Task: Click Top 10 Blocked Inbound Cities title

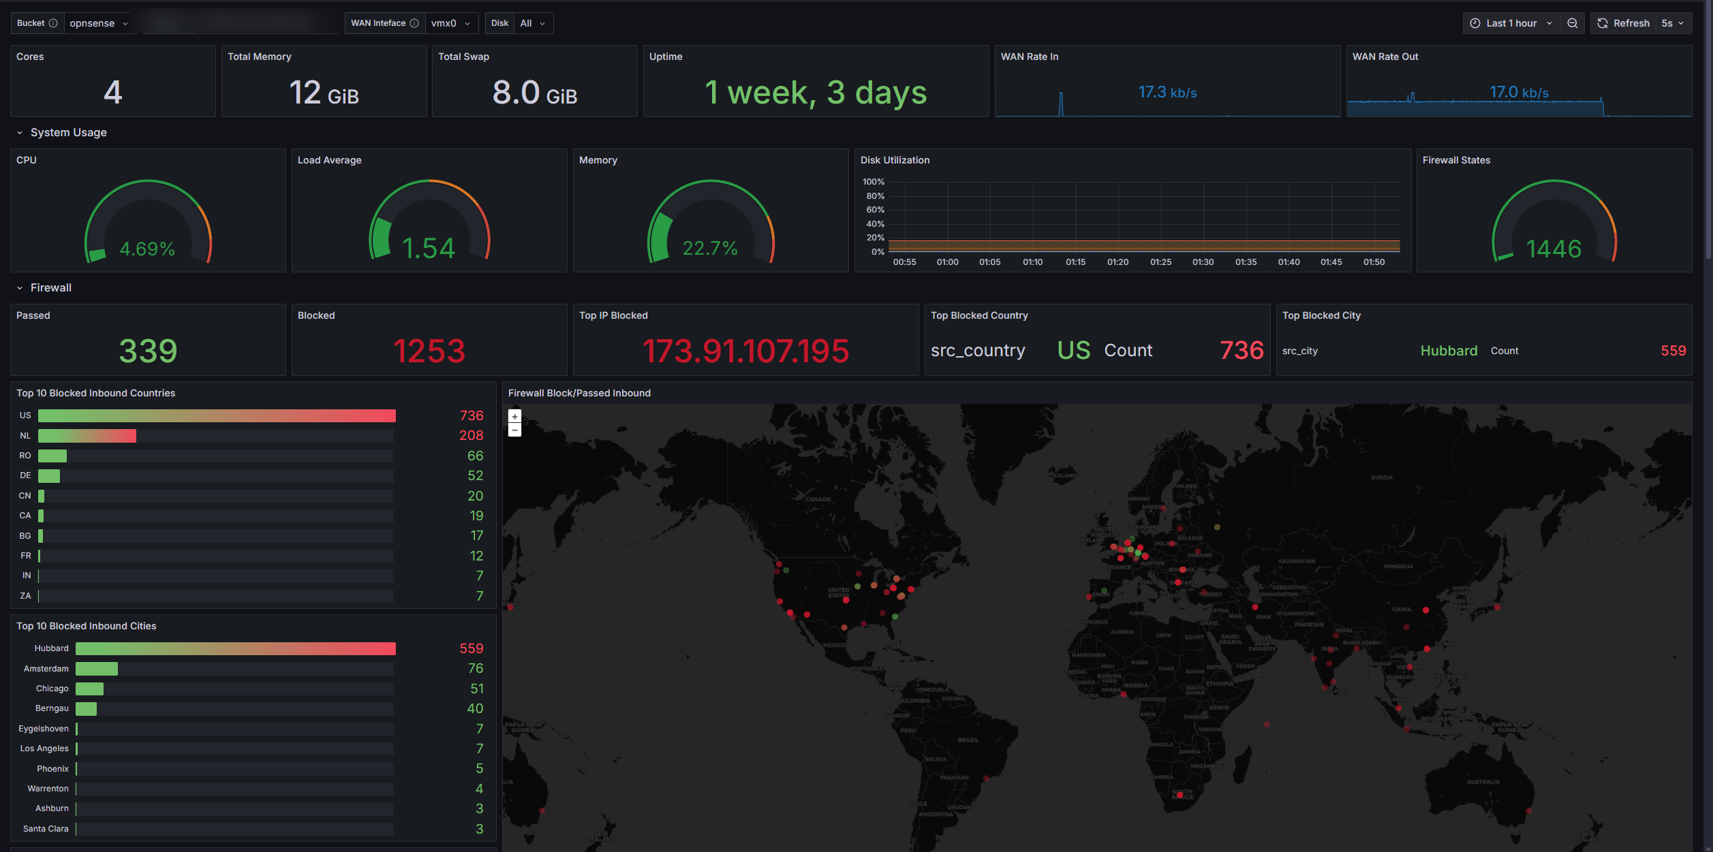Action: [87, 626]
